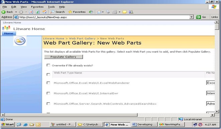Click the Back arrow icon in toolbar
The width and height of the screenshot is (221, 129).
(x=3, y=12)
